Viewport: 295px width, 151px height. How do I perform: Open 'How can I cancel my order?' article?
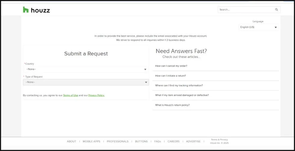[x=171, y=66]
